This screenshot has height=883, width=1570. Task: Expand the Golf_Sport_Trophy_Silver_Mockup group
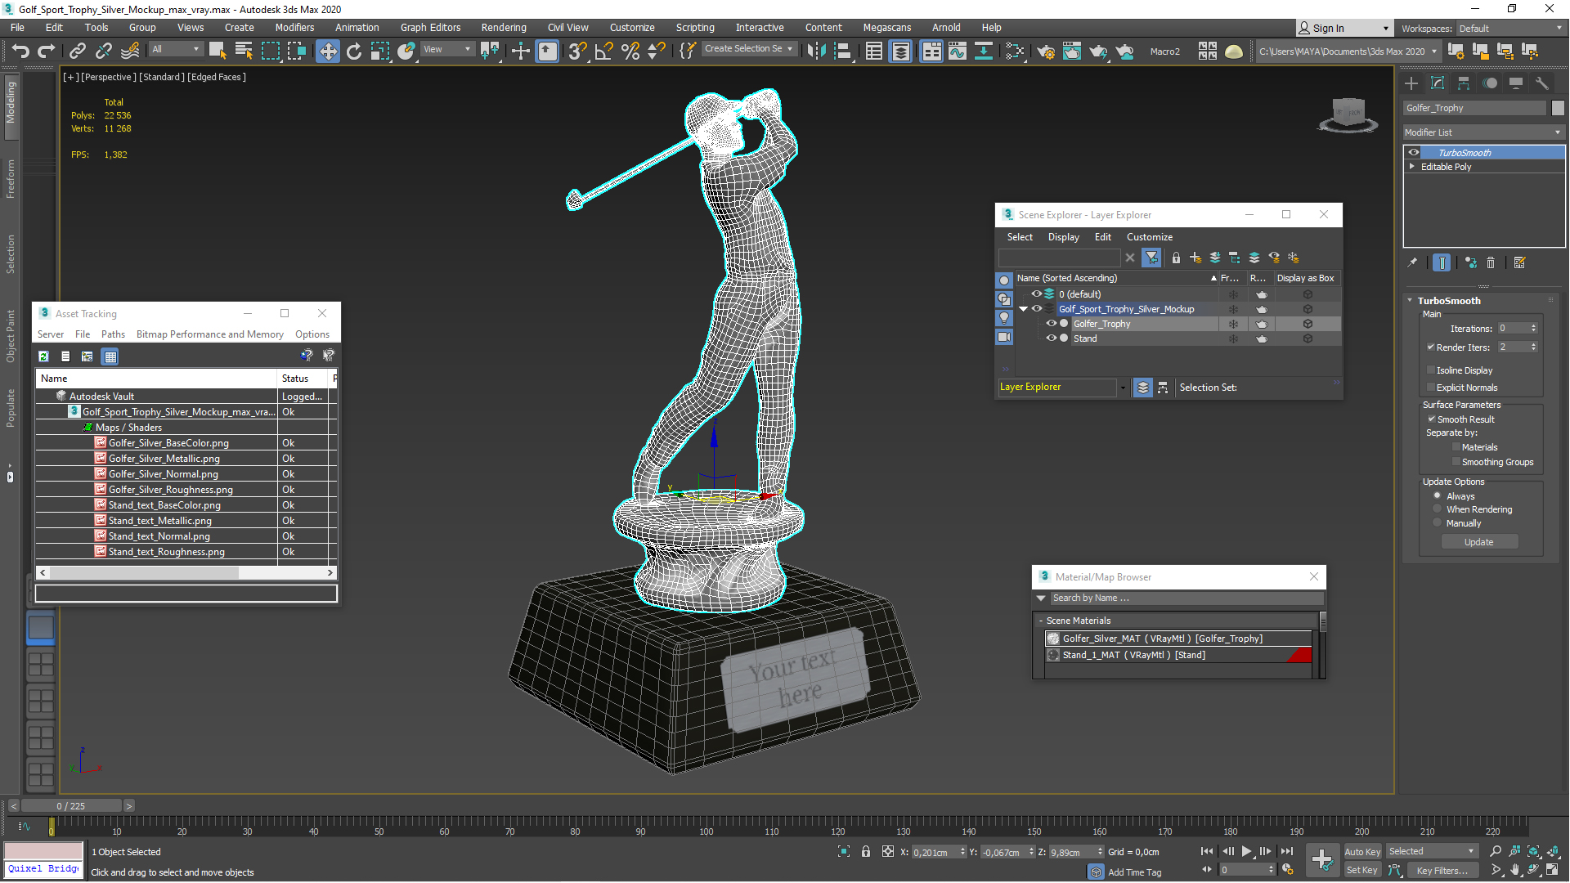[x=1025, y=308]
